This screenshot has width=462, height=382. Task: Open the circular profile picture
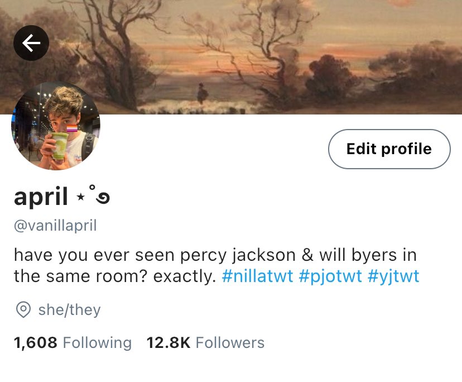(56, 126)
